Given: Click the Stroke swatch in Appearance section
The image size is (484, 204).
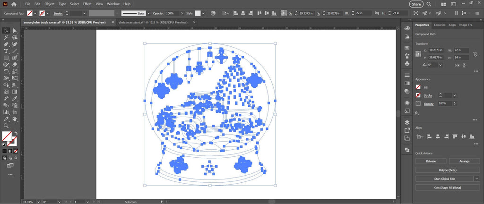Looking at the screenshot, I should [418, 95].
